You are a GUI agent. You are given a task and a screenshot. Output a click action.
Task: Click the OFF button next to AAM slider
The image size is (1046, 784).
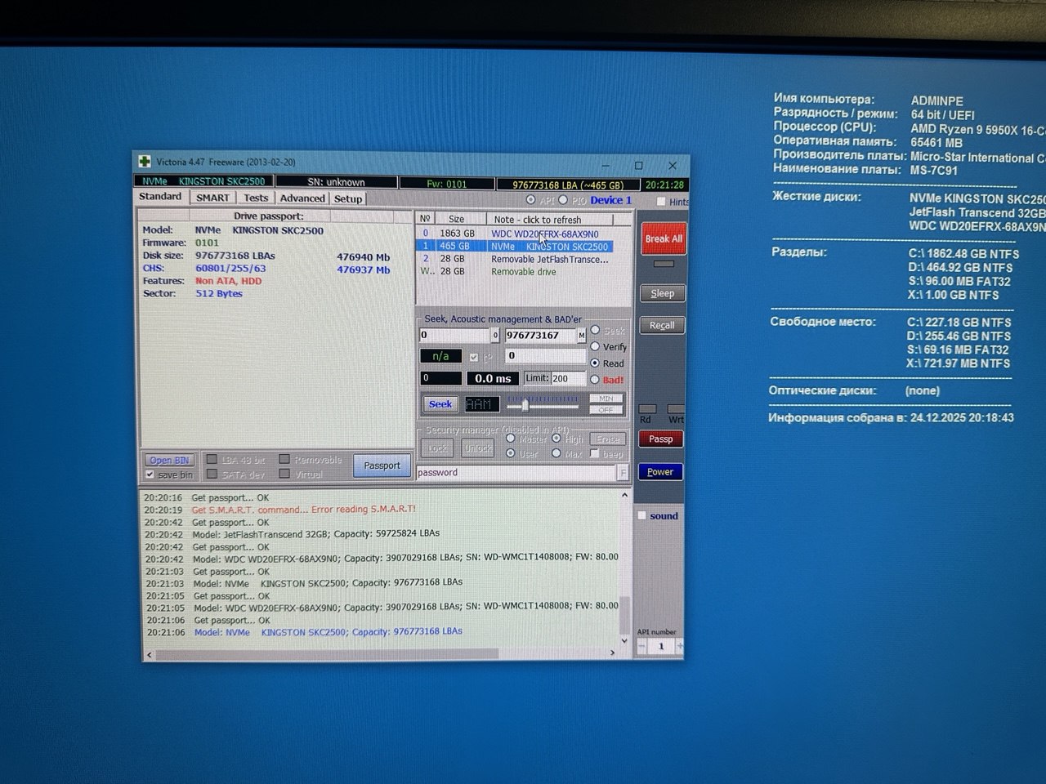coord(606,410)
